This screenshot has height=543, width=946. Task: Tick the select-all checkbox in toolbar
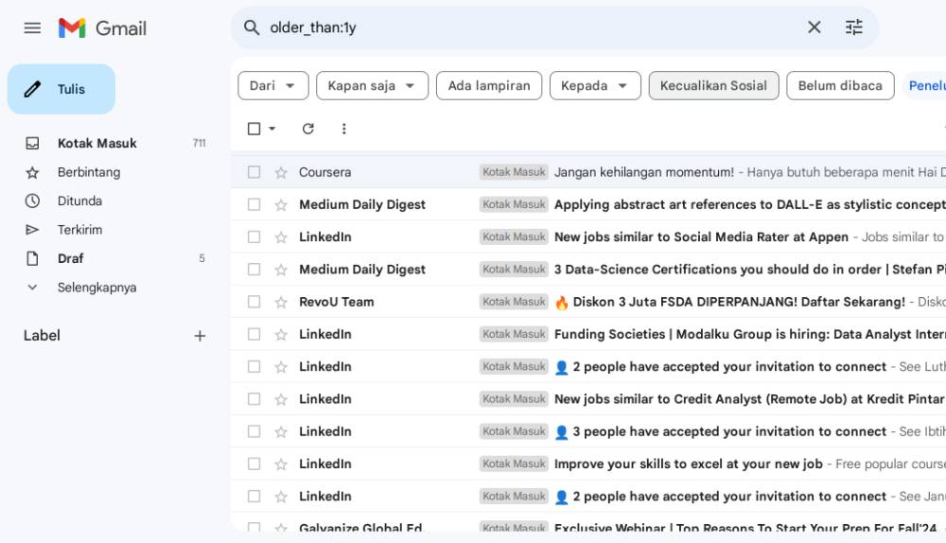pos(254,129)
